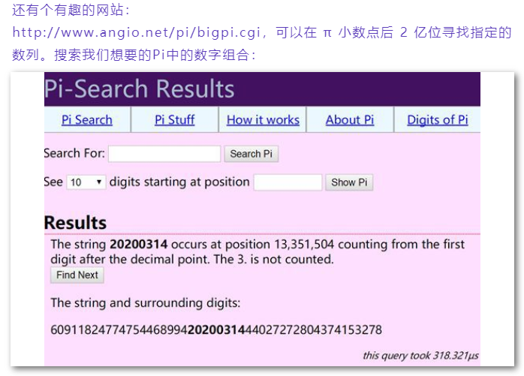The width and height of the screenshot is (524, 376).
Task: Click the angio.net bigpi.cgi URL text
Action: click(x=137, y=32)
